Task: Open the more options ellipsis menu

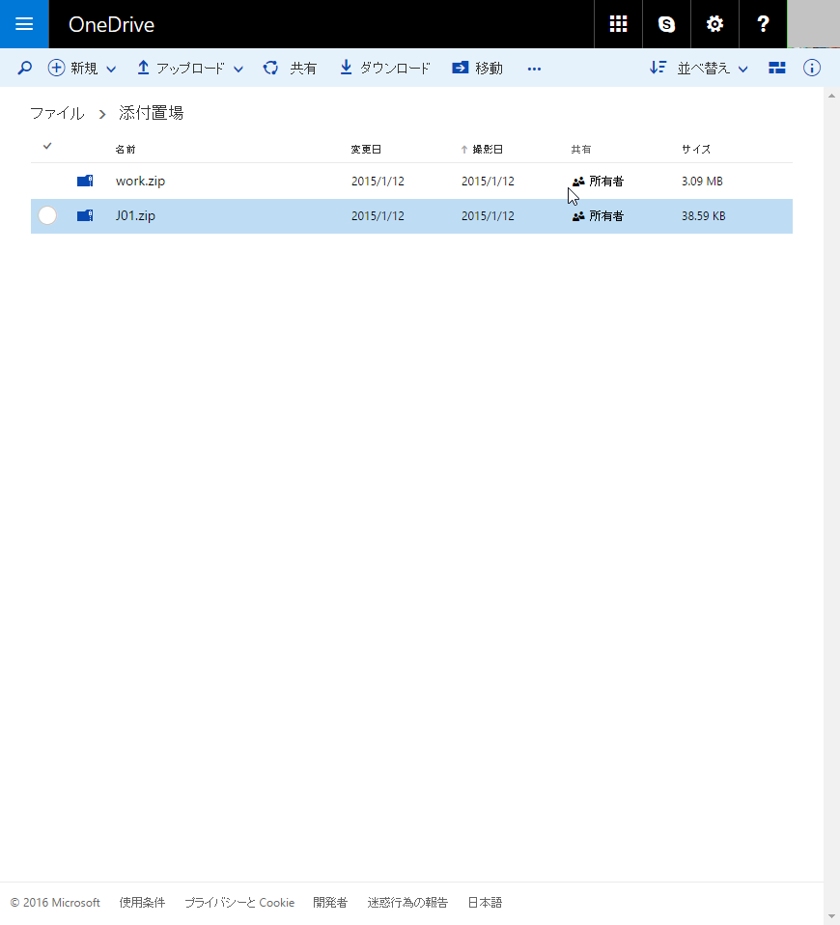Action: click(534, 68)
